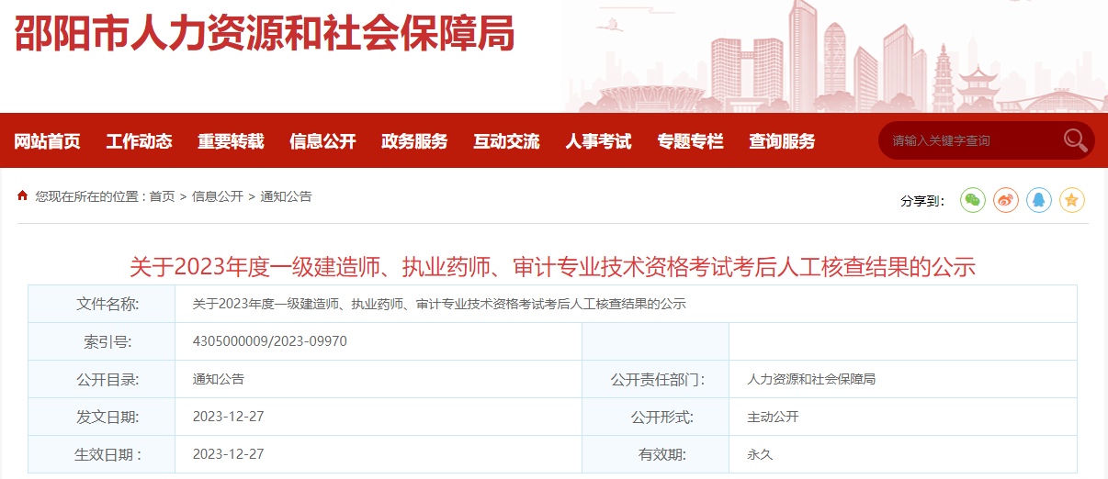Screen dimensions: 1108x479
Task: Click the 首页 breadcrumb link
Action: point(162,196)
